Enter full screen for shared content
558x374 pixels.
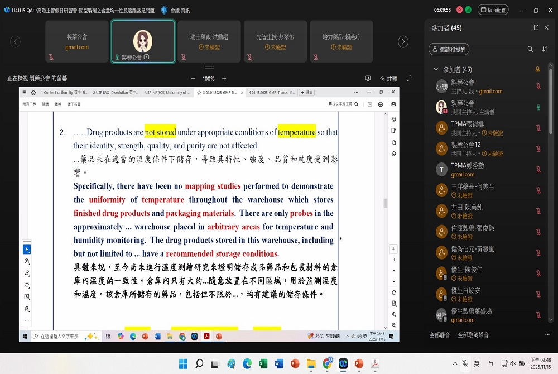409,79
